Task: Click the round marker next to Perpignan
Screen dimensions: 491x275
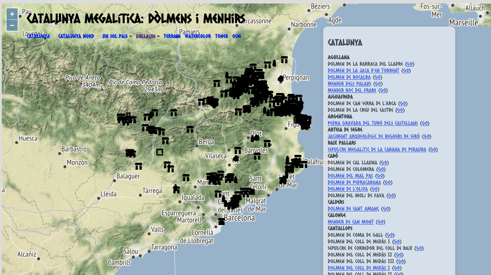Action: pyautogui.click(x=281, y=79)
